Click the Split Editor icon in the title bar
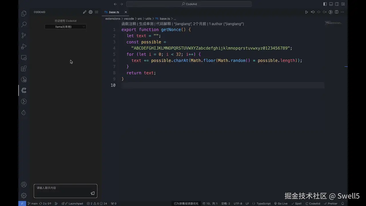This screenshot has width=366, height=206. click(337, 12)
